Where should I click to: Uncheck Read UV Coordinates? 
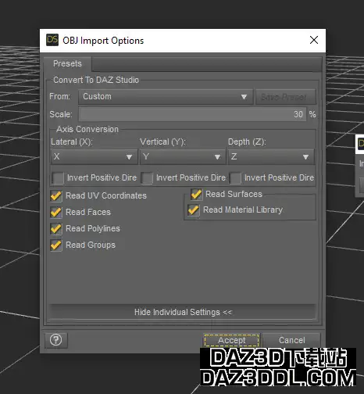[x=56, y=196]
